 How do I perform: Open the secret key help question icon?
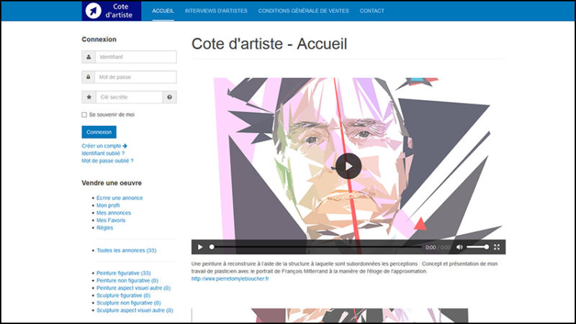click(x=169, y=97)
